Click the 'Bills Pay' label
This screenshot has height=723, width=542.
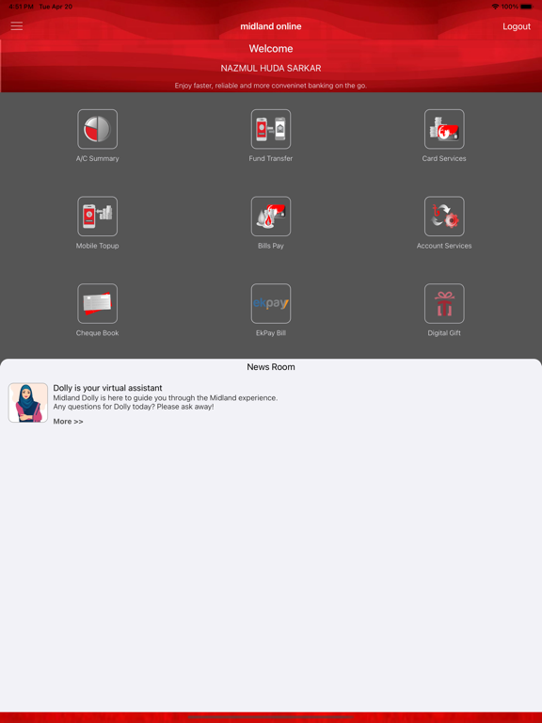[271, 246]
